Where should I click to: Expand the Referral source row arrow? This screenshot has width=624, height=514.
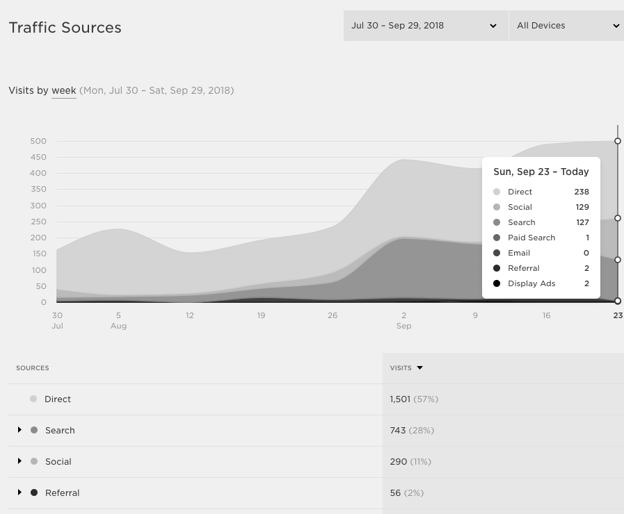click(x=19, y=492)
